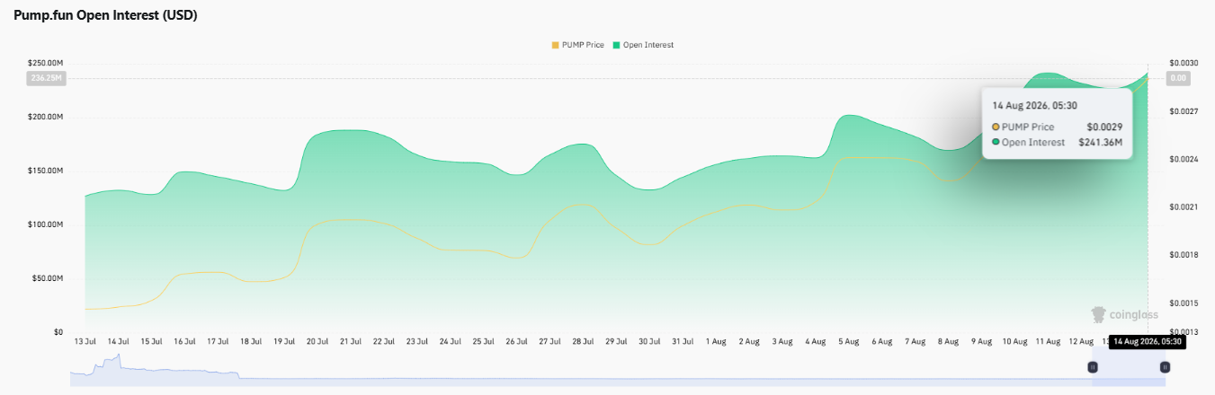Click the $0.0030 right axis label
The width and height of the screenshot is (1215, 395).
[x=1183, y=63]
